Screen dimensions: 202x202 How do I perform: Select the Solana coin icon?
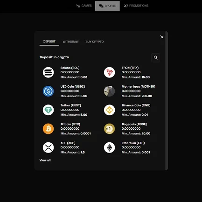48,72
